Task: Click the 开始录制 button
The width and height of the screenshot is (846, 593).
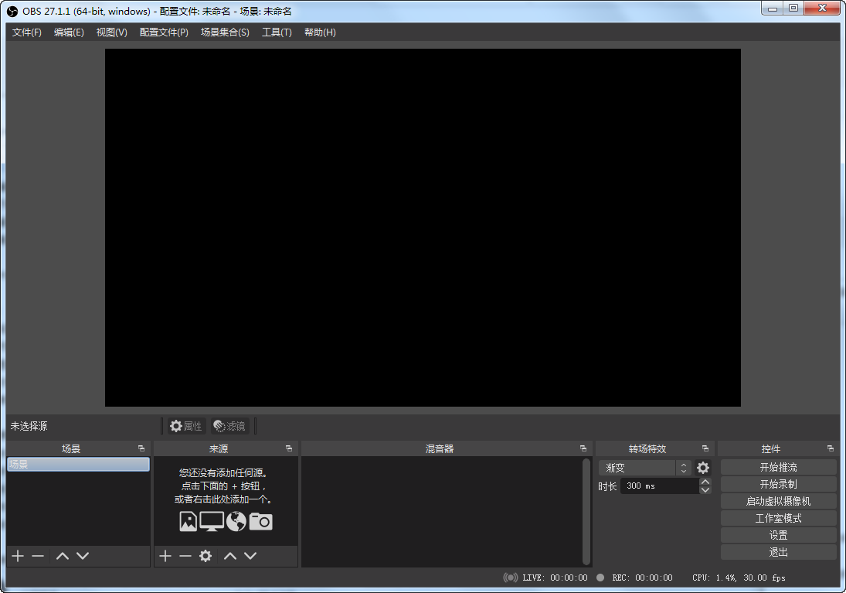Action: pyautogui.click(x=778, y=484)
